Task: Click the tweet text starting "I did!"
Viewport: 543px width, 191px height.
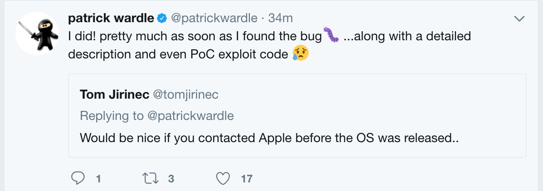Action: click(194, 36)
